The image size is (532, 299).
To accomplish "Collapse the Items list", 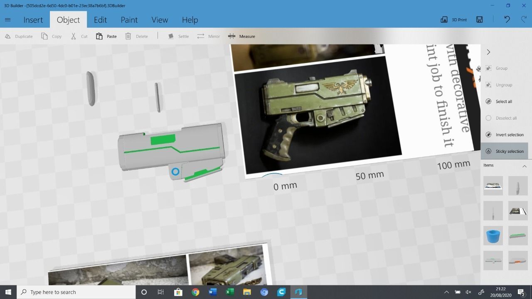I will click(x=524, y=166).
